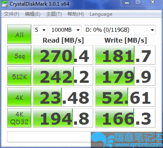Image resolution: width=163 pixels, height=148 pixels.
Task: Click the empty comment text field at bottom
Action: 81,137
